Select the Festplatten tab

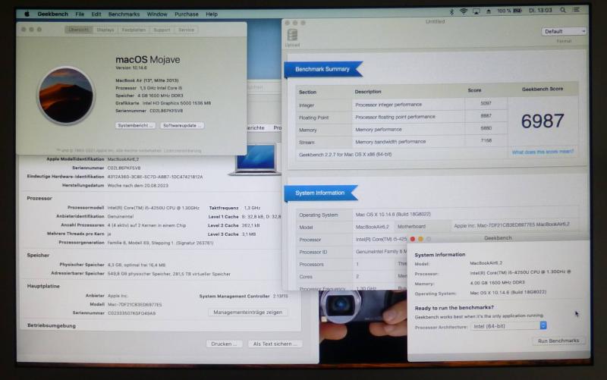click(x=133, y=30)
